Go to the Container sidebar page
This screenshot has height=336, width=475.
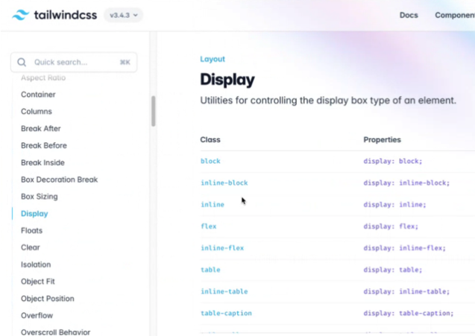(38, 95)
